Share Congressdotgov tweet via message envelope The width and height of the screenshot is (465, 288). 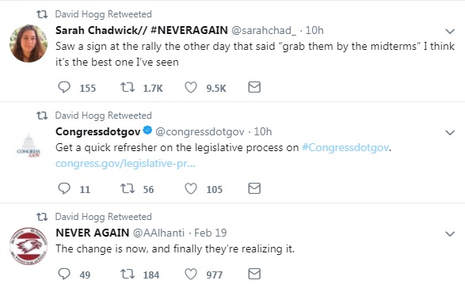click(x=254, y=188)
